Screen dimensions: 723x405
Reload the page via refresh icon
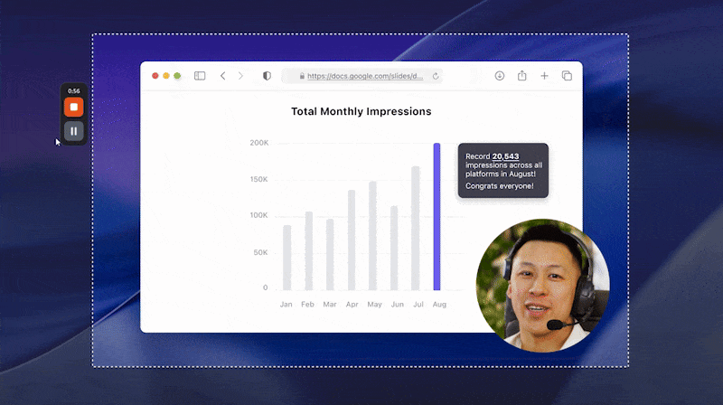436,76
